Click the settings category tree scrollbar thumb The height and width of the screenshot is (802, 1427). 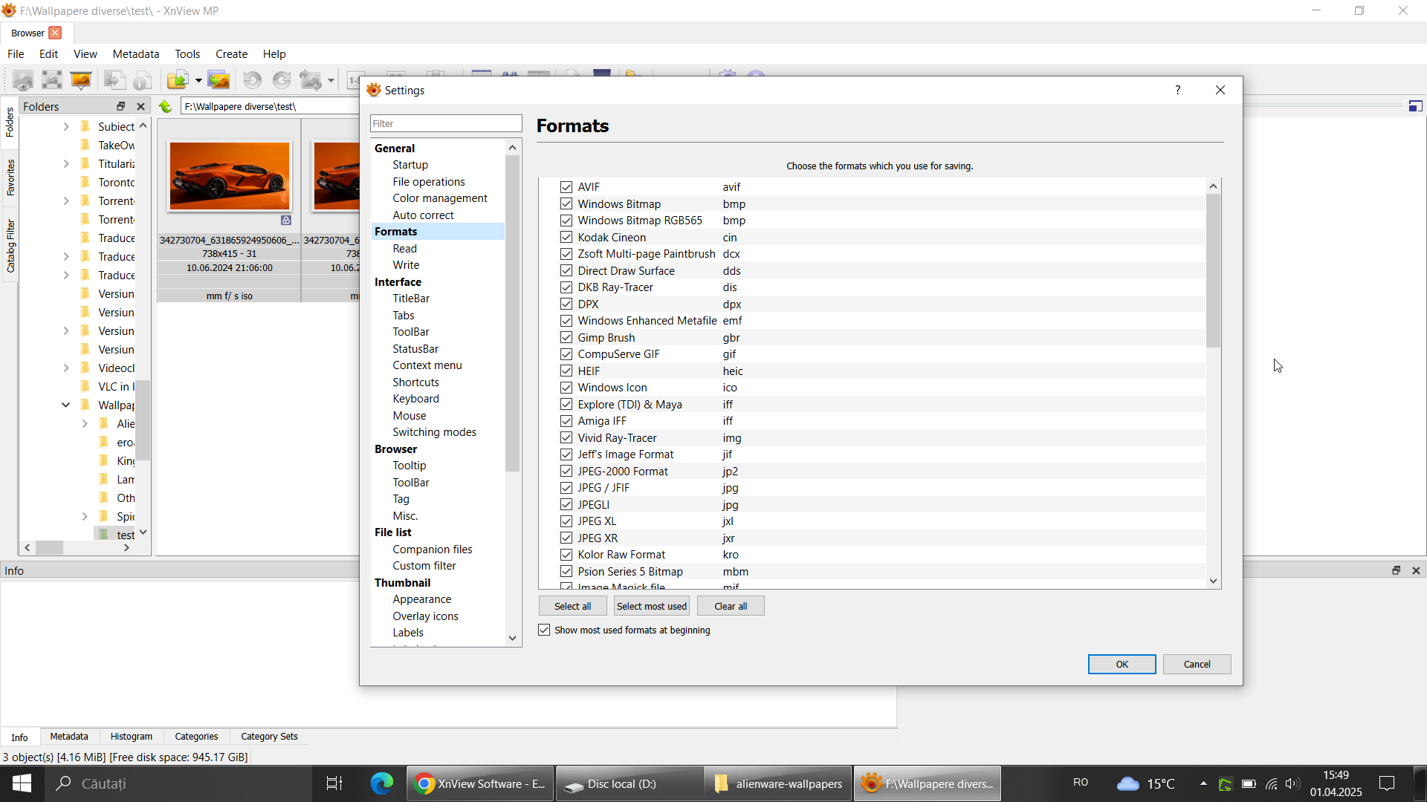512,313
